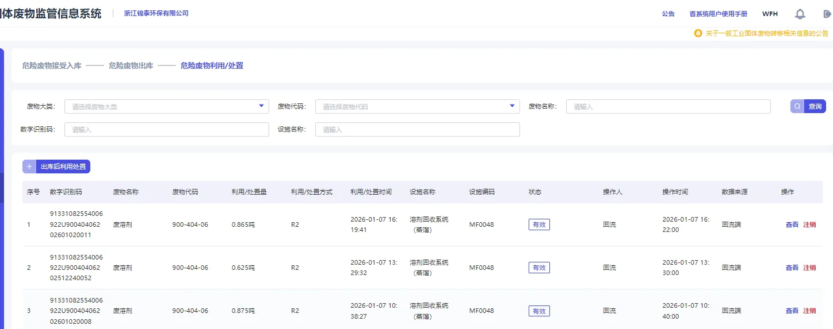Screen dimensions: 833x329
Task: Click the purple left sidebar strip
Action: click(x=2, y=188)
